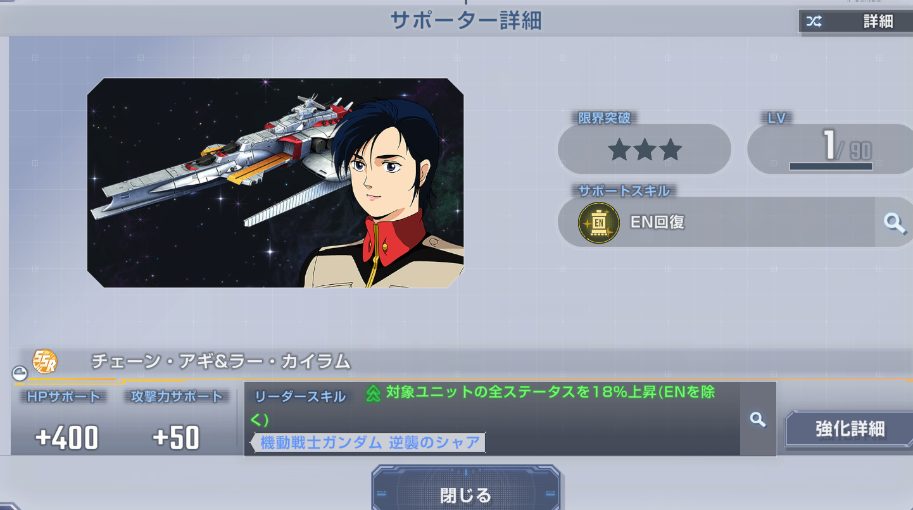913x510 pixels.
Task: Click the 強化詳細 button
Action: click(x=849, y=429)
